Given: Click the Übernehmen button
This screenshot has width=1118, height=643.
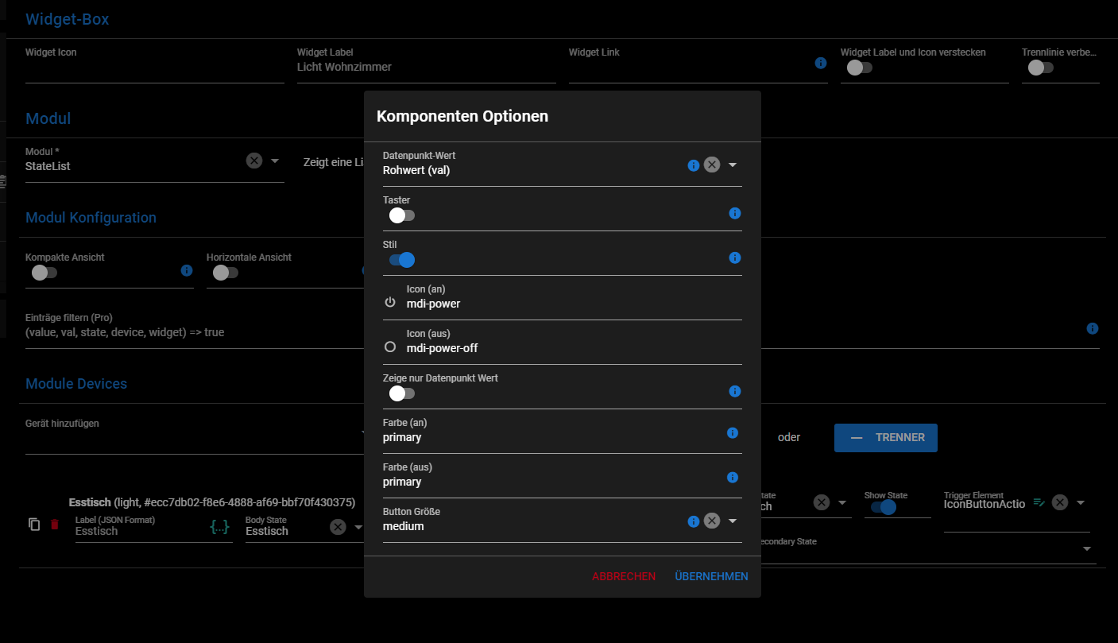Looking at the screenshot, I should point(711,576).
